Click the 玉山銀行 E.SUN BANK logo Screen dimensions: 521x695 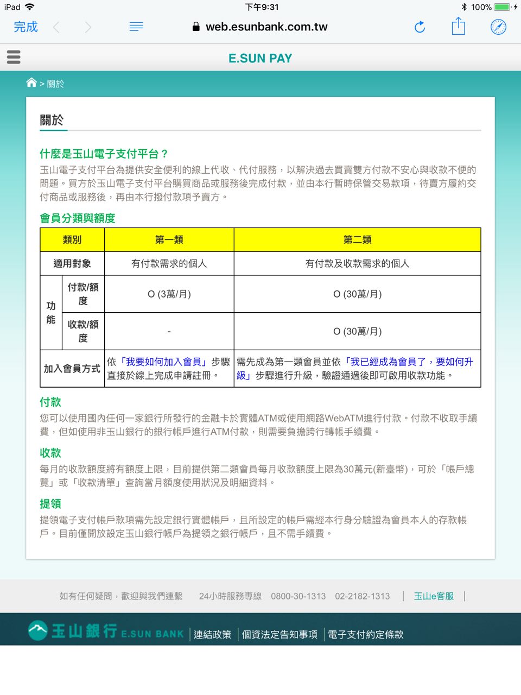(x=106, y=631)
